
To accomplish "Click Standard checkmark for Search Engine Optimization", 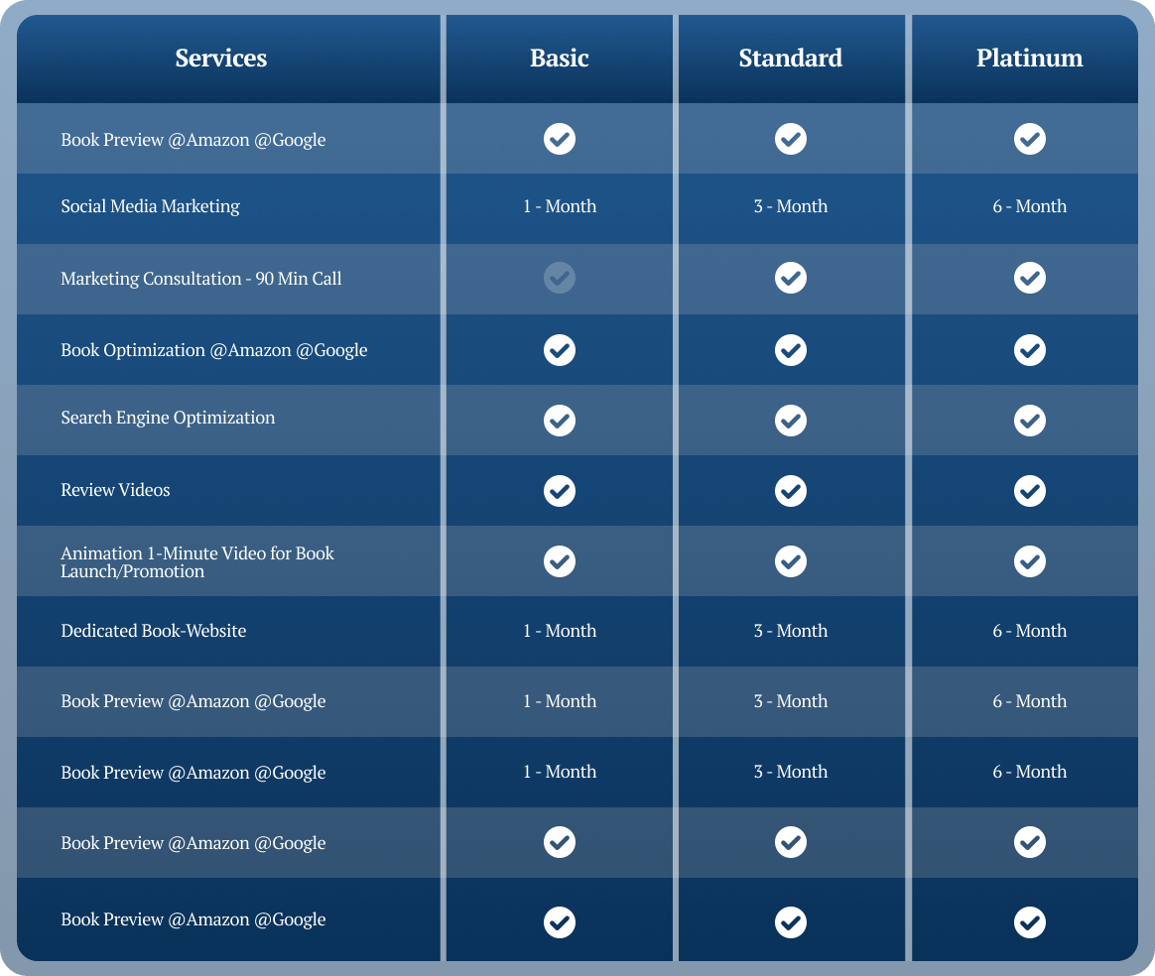I will (791, 421).
